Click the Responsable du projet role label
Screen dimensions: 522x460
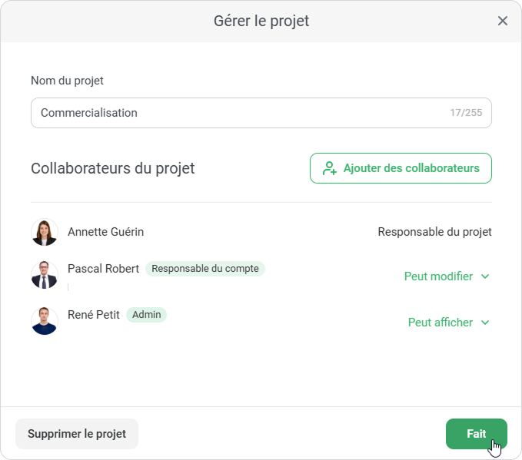tap(434, 232)
